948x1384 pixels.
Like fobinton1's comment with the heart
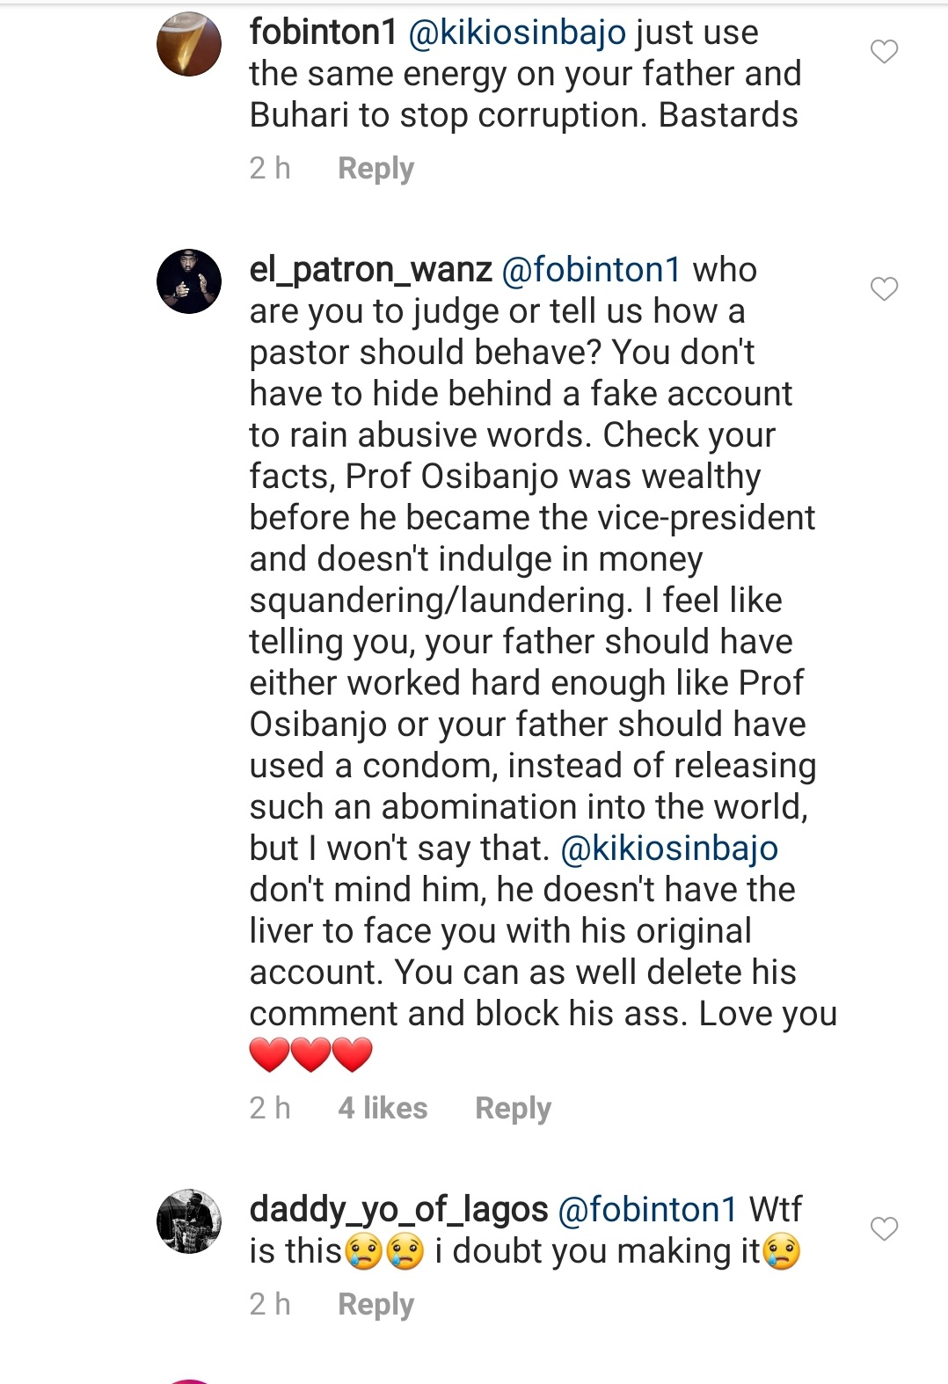(x=884, y=52)
